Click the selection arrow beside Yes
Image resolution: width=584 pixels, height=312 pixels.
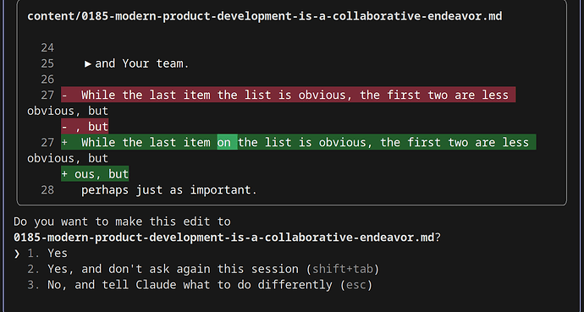[x=17, y=254]
